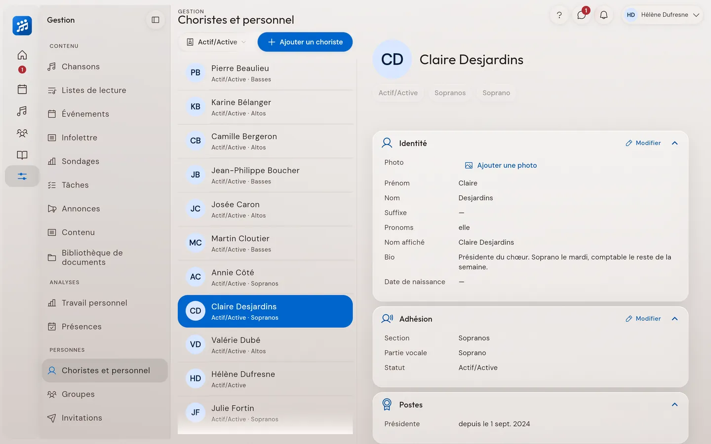Click Modifier in the Adhésion section

[643, 319]
